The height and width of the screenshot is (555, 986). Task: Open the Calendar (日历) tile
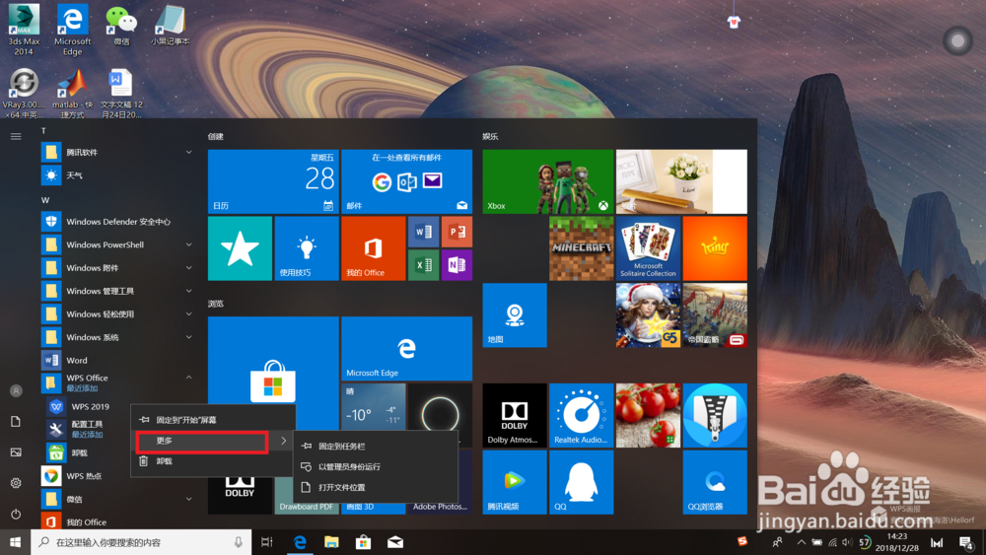click(273, 181)
